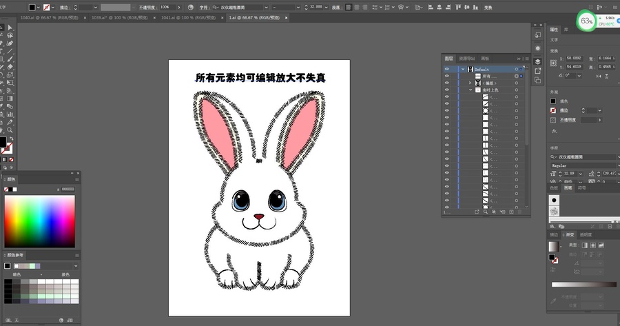Click the 不透明度 label in Properties appearance

point(568,120)
